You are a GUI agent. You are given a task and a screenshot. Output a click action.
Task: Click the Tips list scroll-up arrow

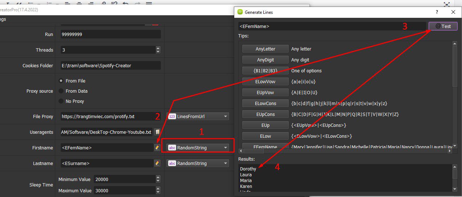tap(455, 44)
